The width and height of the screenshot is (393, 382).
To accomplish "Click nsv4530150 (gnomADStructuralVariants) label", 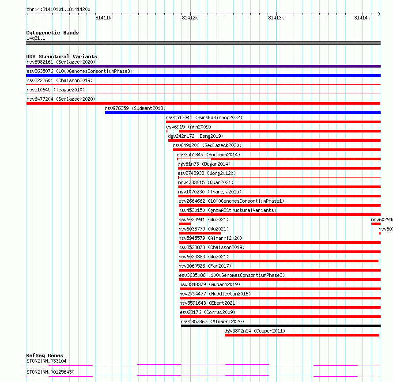I will pos(227,210).
